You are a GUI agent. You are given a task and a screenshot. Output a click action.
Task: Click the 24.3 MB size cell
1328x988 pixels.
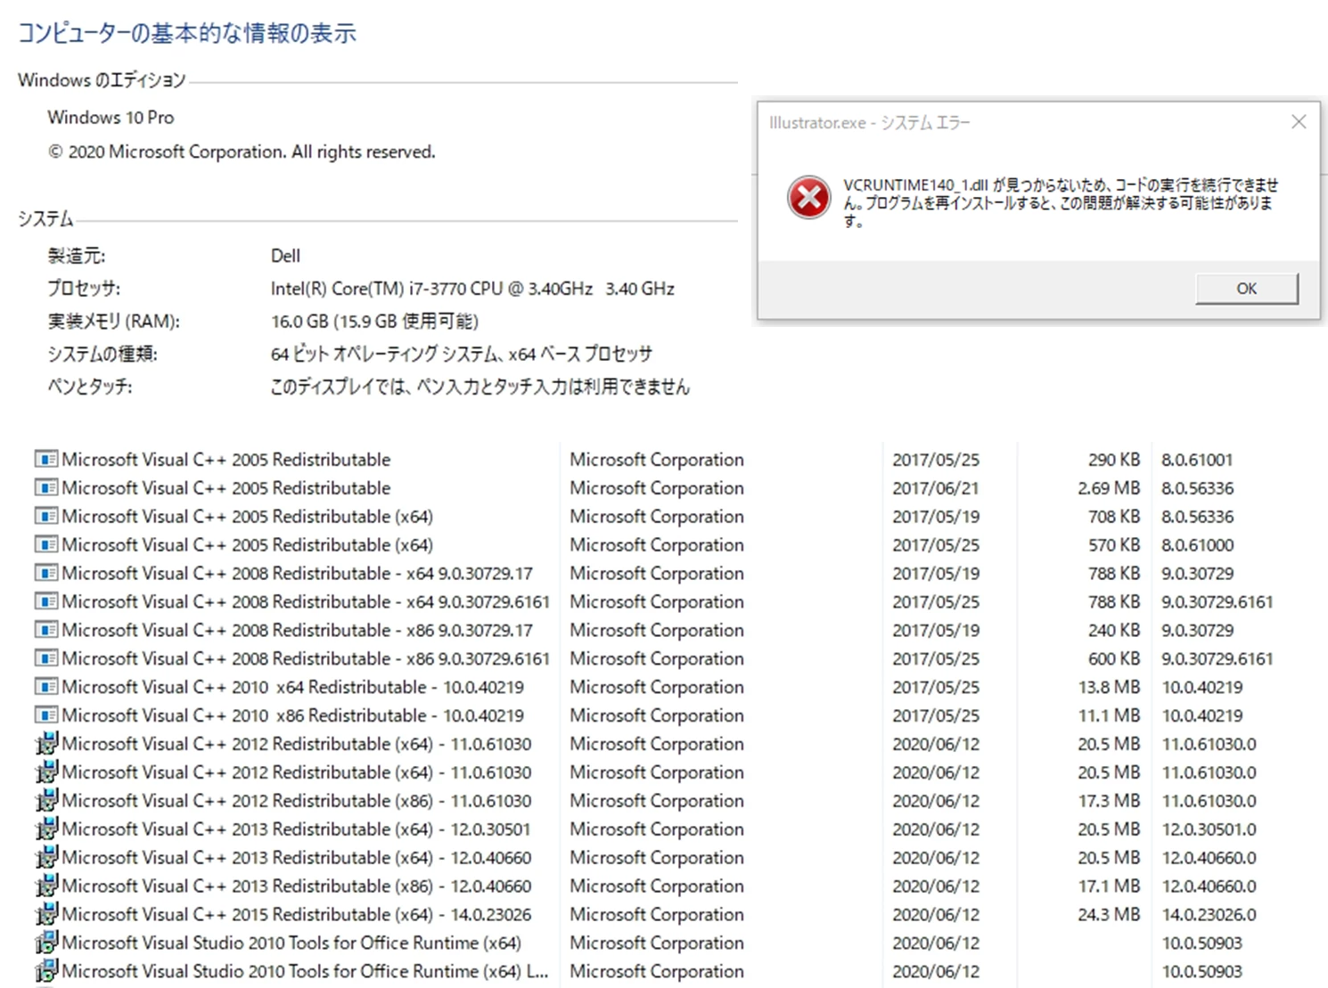(1109, 915)
